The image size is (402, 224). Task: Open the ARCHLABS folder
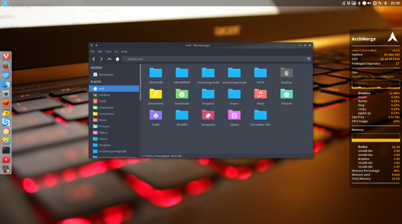156,76
